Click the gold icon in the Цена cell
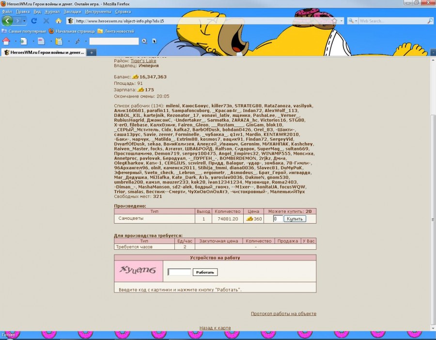This screenshot has width=436, height=340. 249,219
